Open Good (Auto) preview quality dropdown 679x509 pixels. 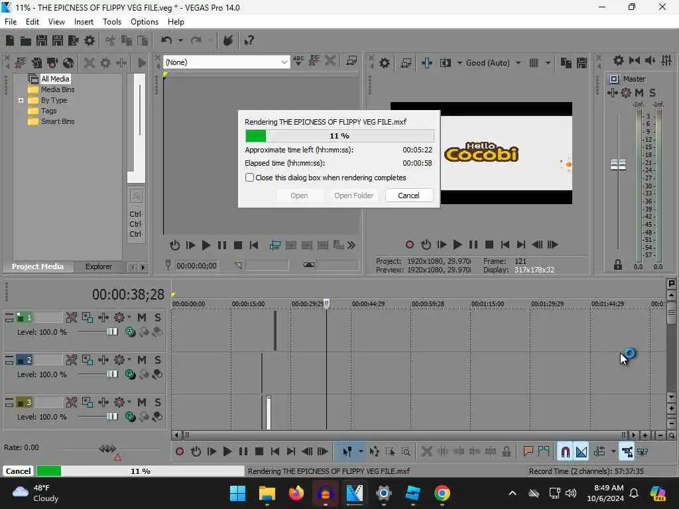click(518, 63)
